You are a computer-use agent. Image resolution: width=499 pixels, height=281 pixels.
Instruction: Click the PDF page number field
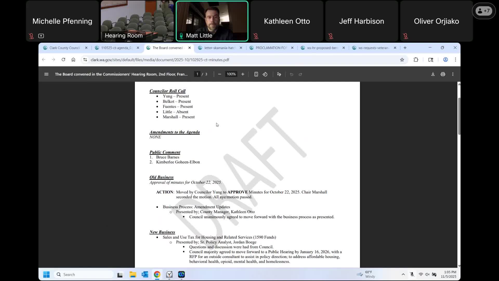pos(197,74)
